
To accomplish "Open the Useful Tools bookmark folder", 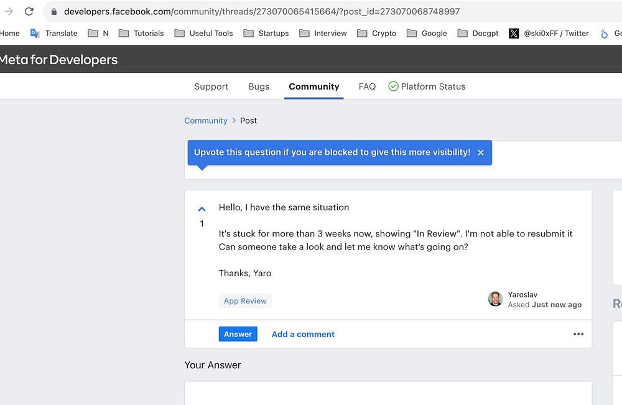I will coord(203,33).
